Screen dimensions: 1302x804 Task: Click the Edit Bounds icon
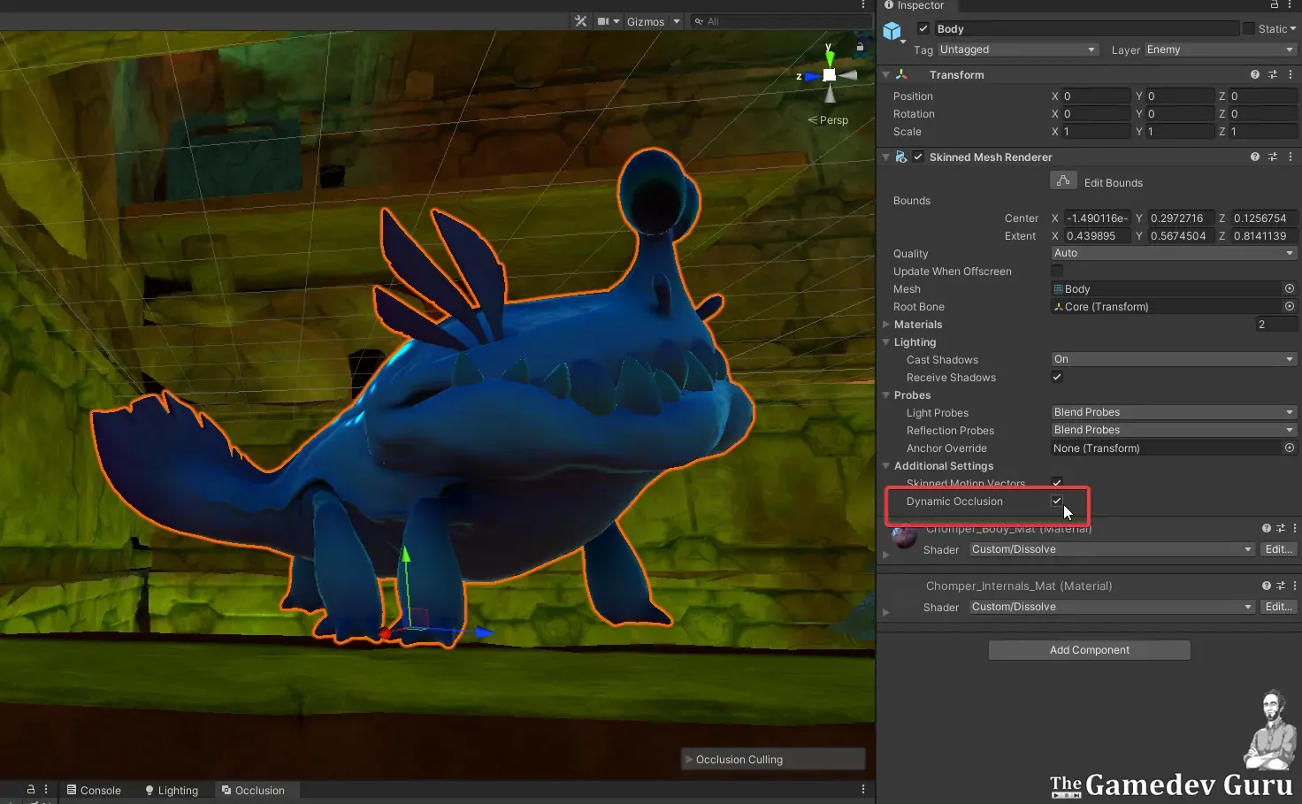coord(1063,180)
